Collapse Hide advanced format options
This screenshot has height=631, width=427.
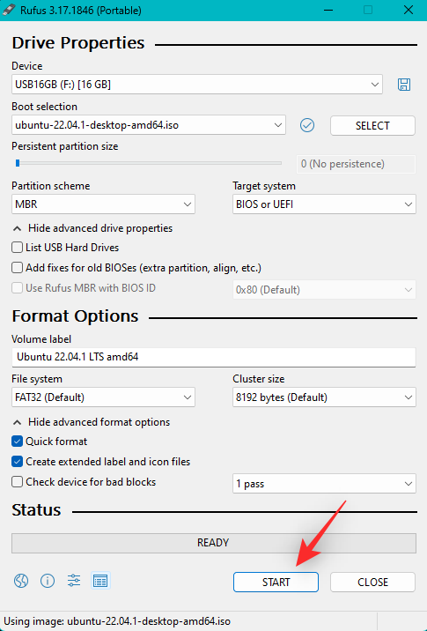coord(92,422)
